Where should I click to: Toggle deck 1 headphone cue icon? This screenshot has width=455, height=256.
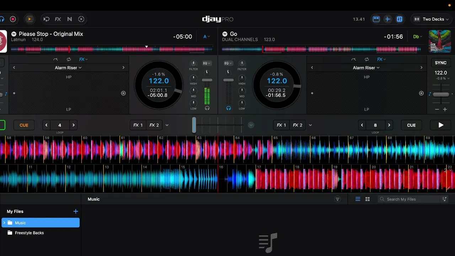(207, 108)
